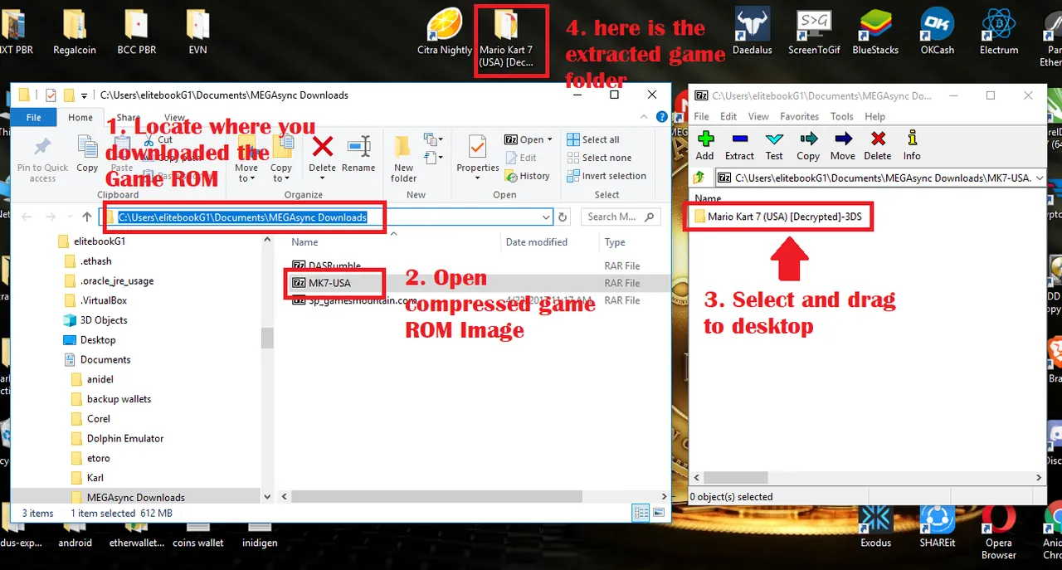The height and width of the screenshot is (570, 1062).
Task: Click the Explorer search box
Action: click(x=621, y=217)
